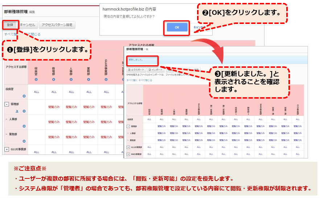Click the right-arrow icon in the edit window's 業務部 row

[24, 141]
